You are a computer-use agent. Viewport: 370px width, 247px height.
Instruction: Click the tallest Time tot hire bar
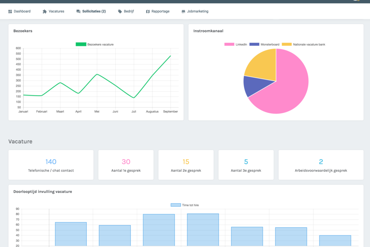coord(203,230)
